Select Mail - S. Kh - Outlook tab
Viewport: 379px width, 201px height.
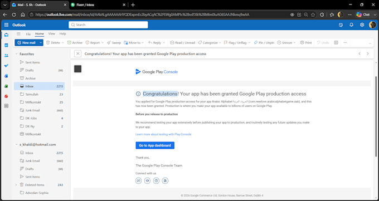click(x=40, y=5)
